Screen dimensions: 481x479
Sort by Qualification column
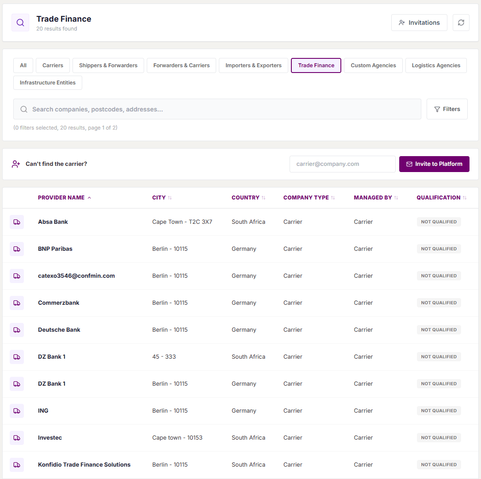click(x=441, y=198)
